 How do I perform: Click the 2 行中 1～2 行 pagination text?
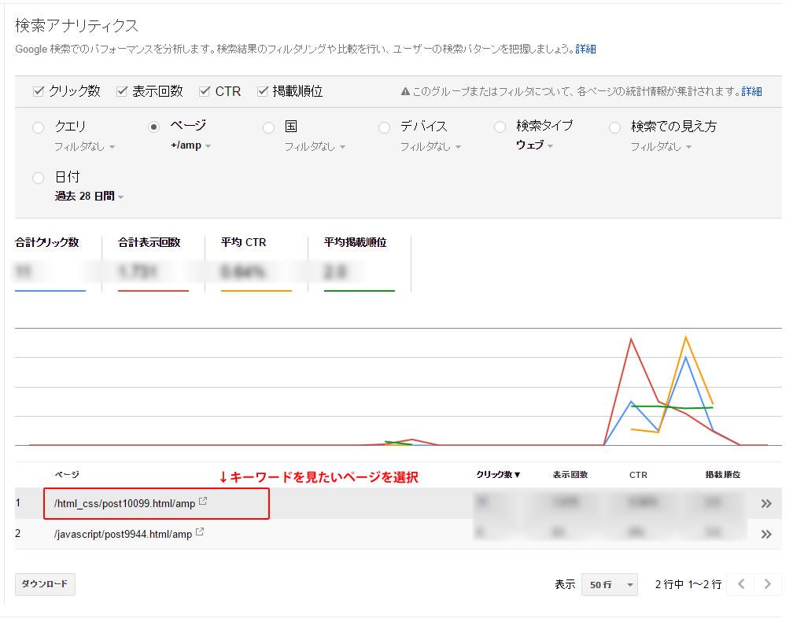(x=688, y=585)
